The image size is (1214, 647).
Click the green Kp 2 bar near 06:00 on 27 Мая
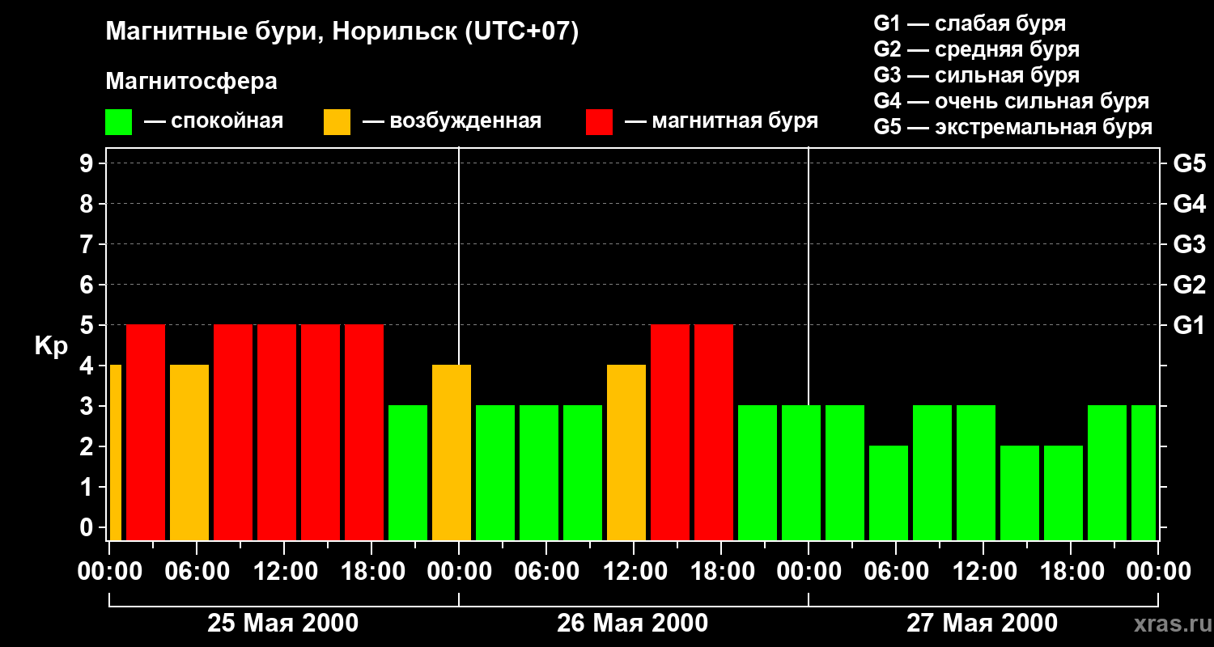pyautogui.click(x=889, y=493)
